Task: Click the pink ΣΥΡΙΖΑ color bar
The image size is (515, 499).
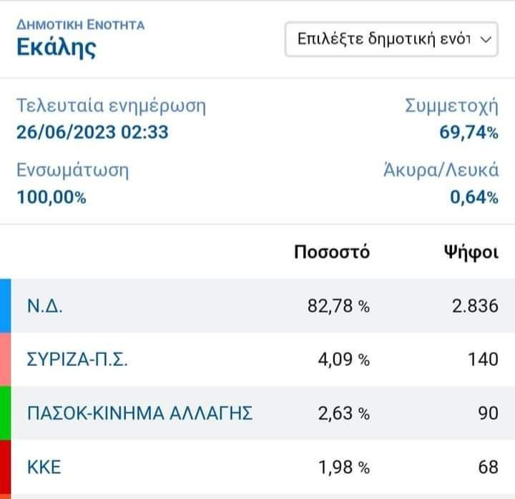Action: [5, 359]
